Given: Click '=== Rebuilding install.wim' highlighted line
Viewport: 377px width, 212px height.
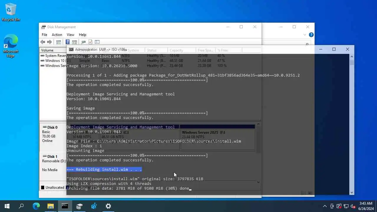Looking at the screenshot, I should click(104, 169).
